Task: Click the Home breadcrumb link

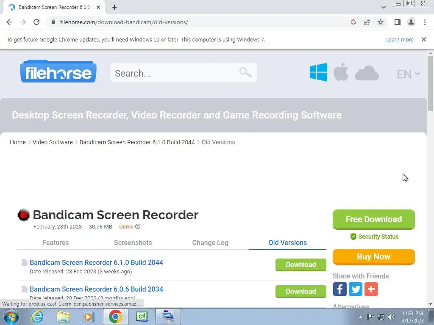Action: 18,142
